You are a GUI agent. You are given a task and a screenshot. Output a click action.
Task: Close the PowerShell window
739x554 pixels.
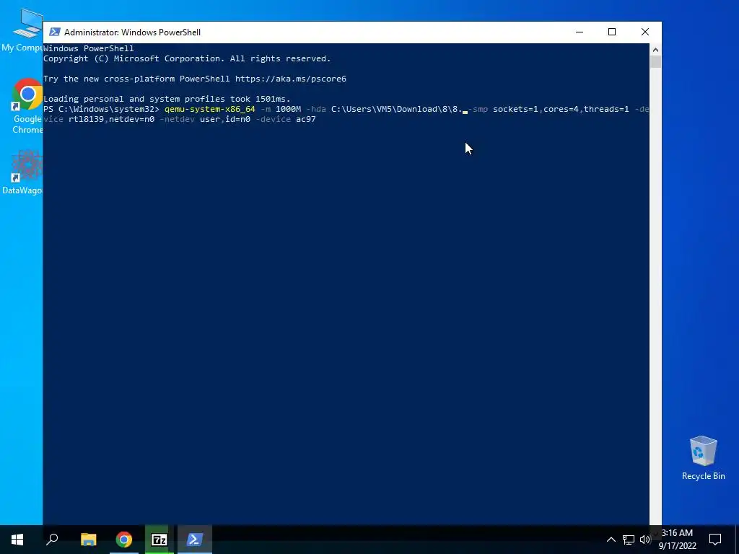(645, 32)
